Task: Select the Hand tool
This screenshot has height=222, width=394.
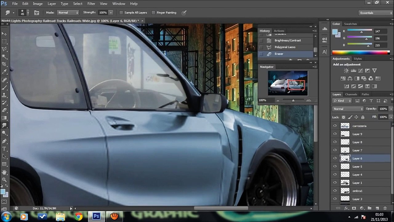Action: pyautogui.click(x=4, y=172)
